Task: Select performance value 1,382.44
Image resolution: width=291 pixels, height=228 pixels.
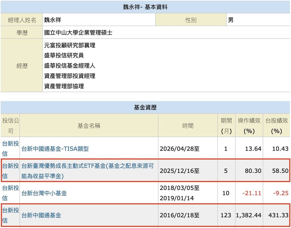Action: click(249, 216)
